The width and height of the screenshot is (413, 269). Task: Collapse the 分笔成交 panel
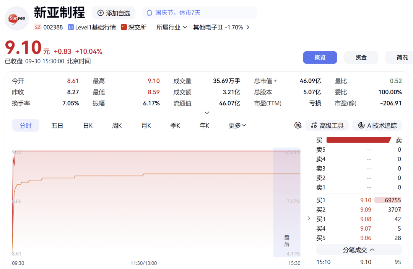click(x=359, y=250)
